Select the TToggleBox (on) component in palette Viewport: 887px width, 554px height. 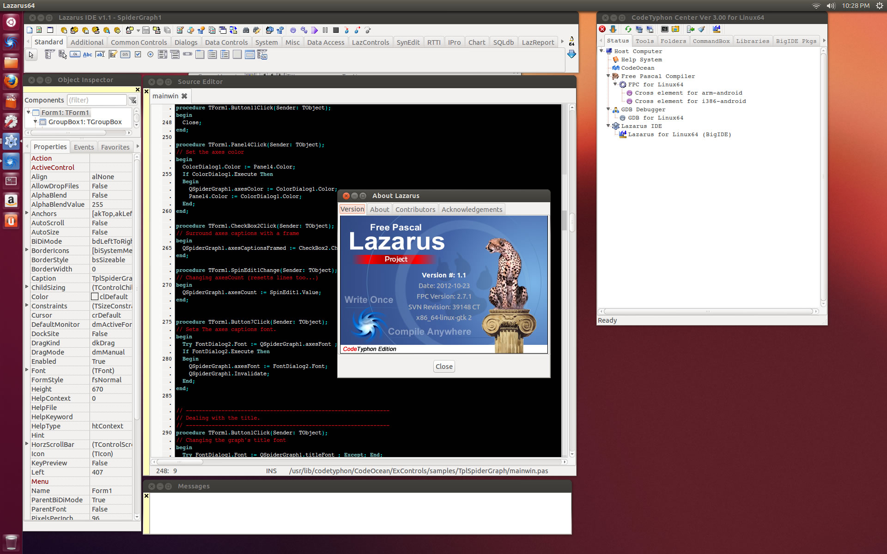point(125,54)
